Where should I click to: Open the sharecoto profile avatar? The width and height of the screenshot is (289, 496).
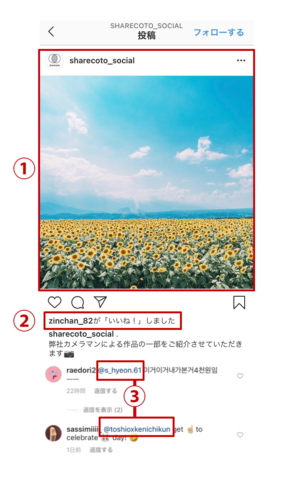coord(54,61)
